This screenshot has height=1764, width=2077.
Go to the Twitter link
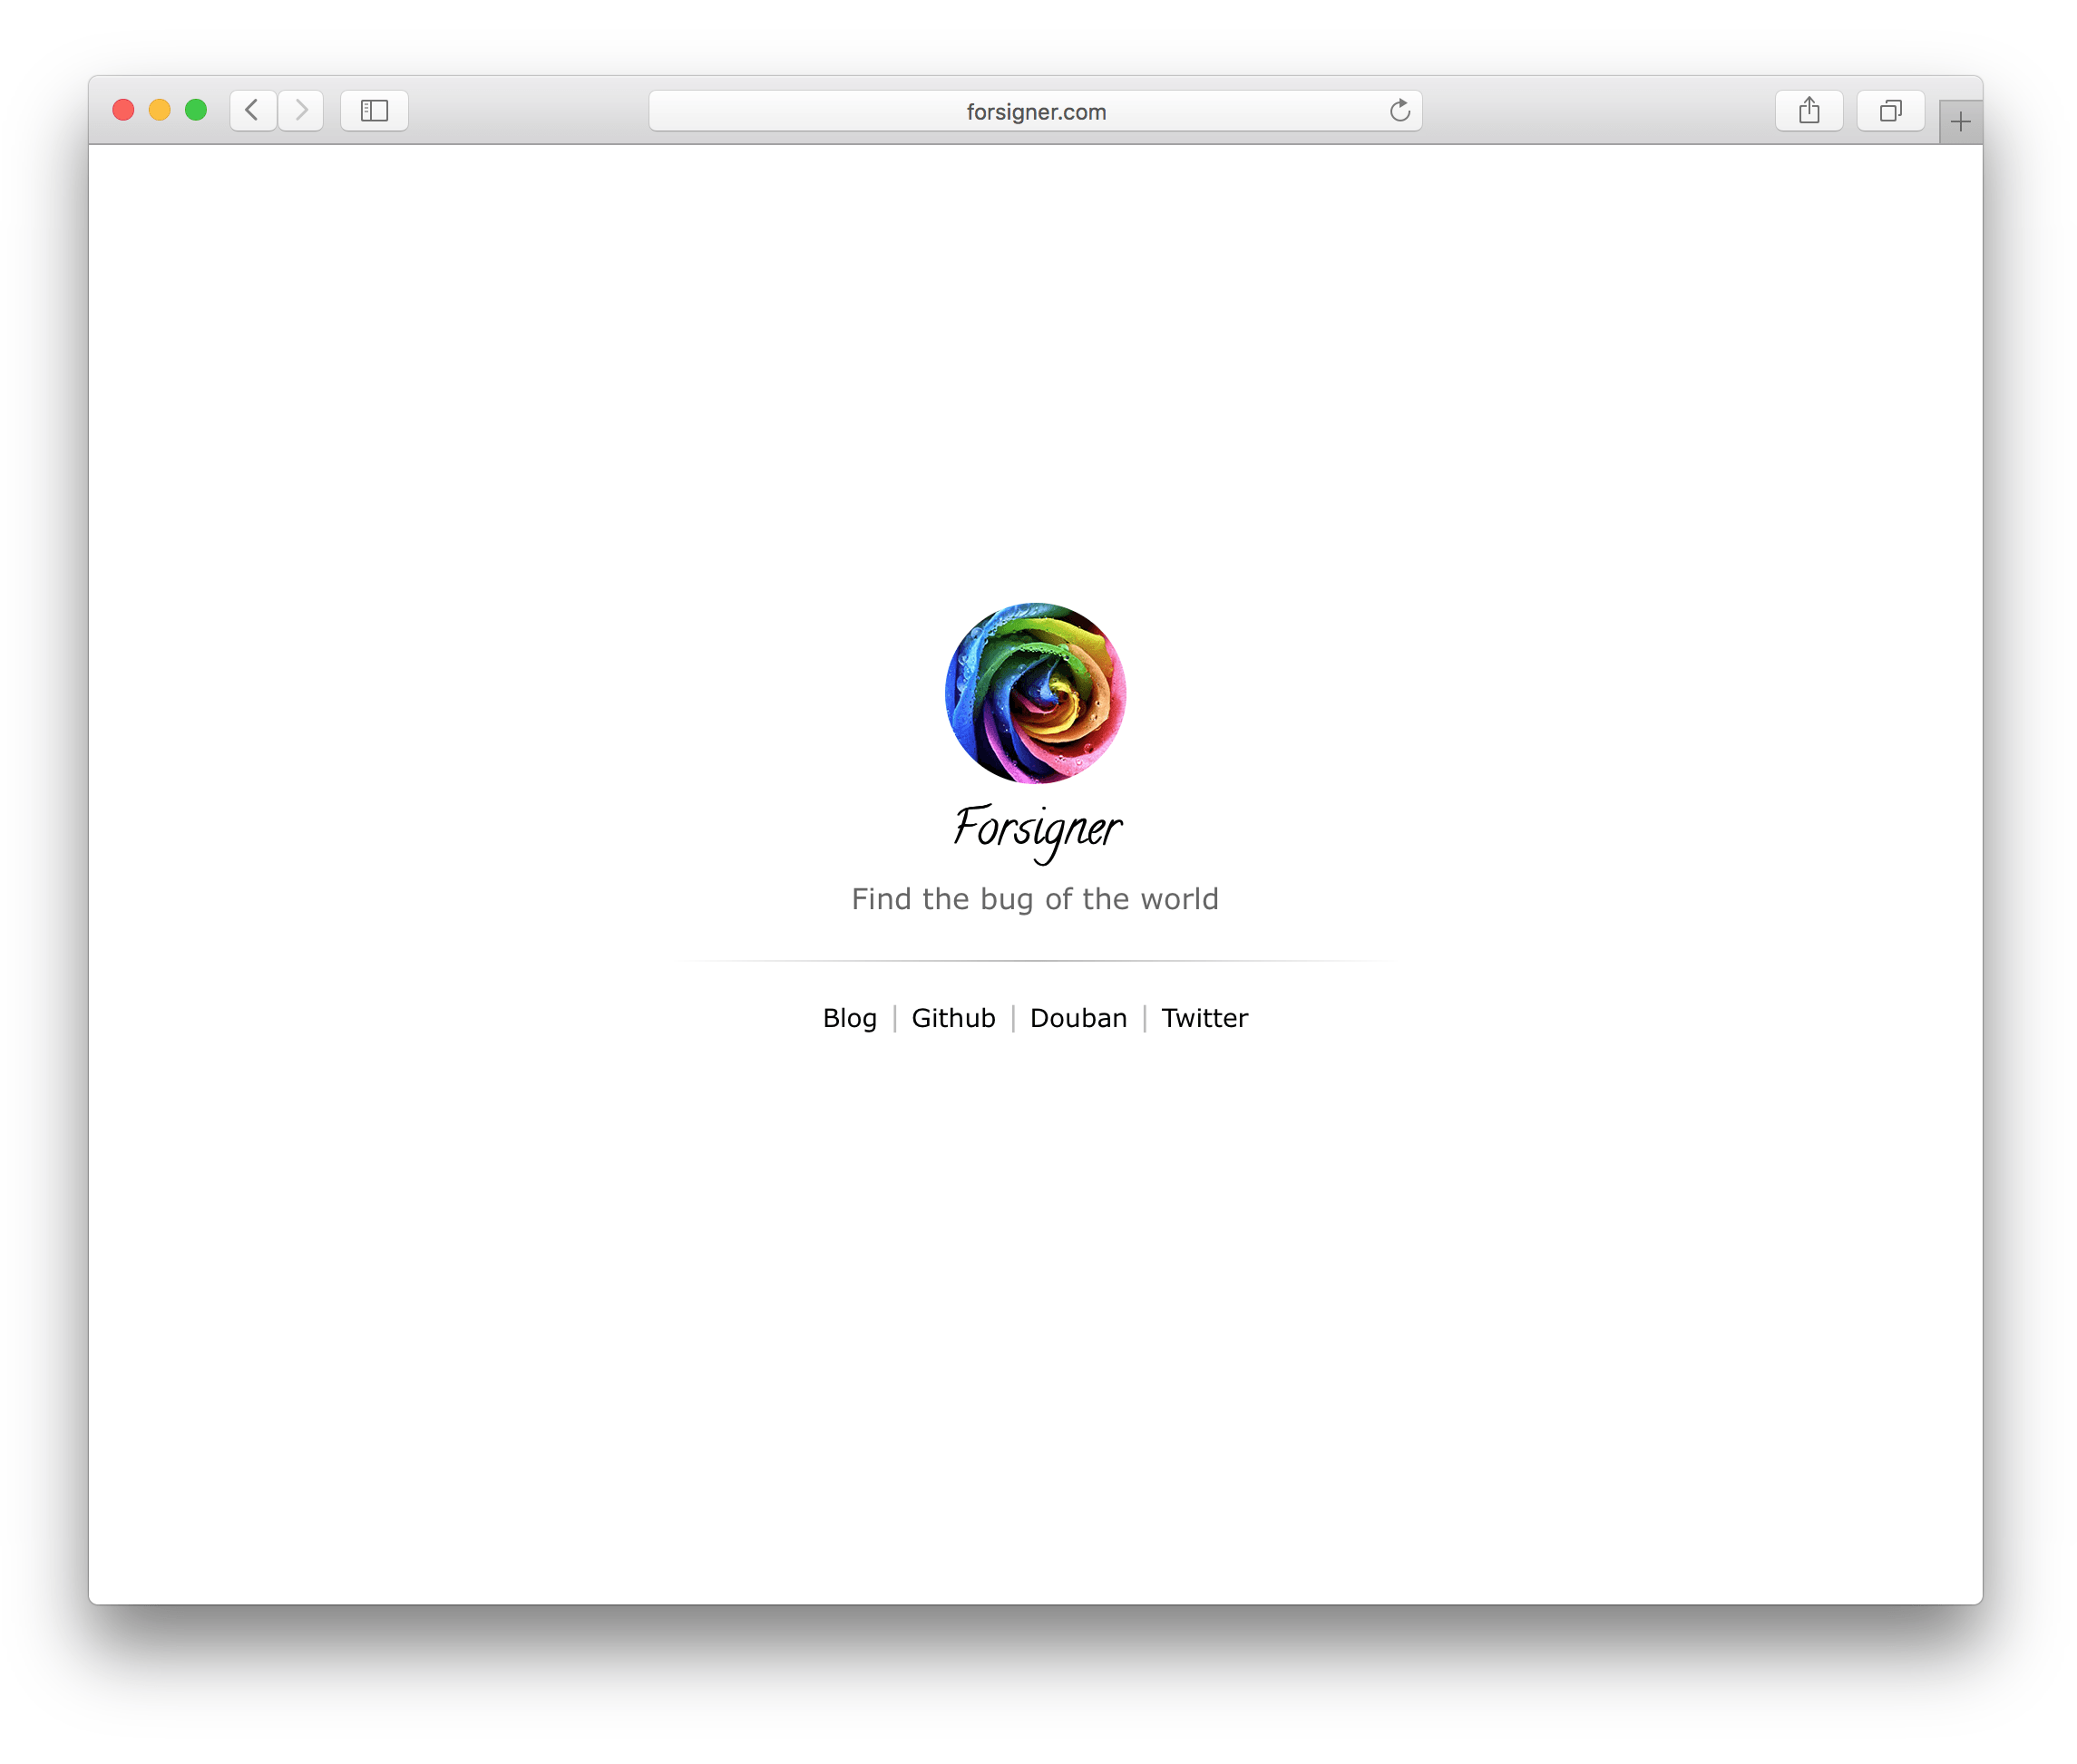coord(1204,1018)
